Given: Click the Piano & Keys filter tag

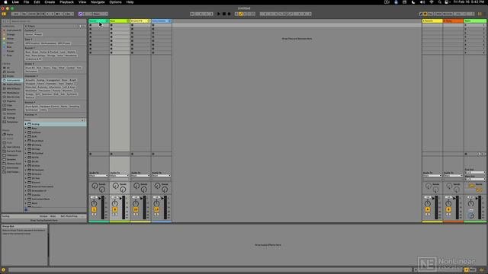Looking at the screenshot, I should click(x=39, y=56).
